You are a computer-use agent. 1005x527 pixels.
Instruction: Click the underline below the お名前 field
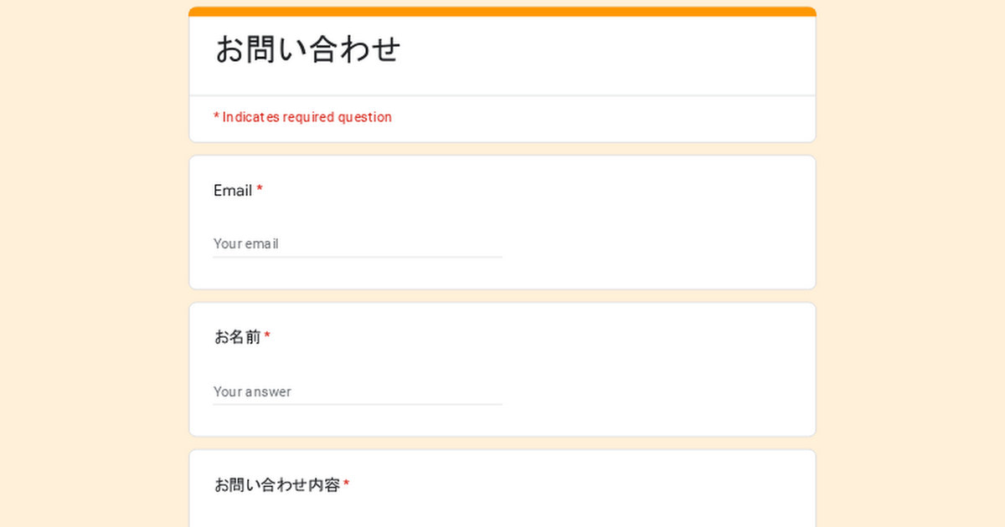tap(358, 404)
